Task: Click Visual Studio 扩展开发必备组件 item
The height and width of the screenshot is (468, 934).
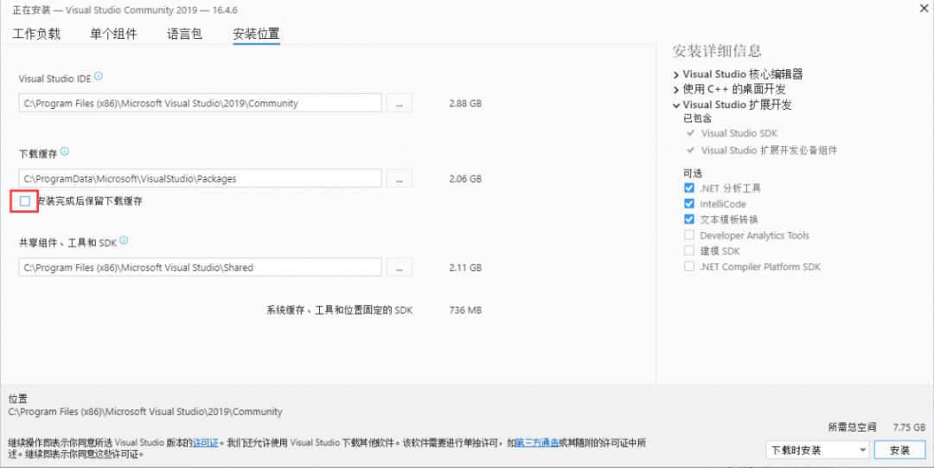Action: coord(769,151)
